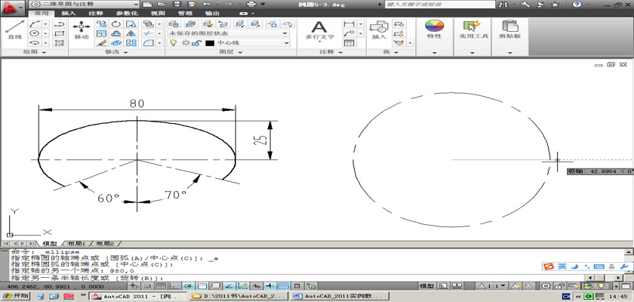Select the Fillet tool in the Modify panel
The height and width of the screenshot is (302, 634).
click(x=148, y=42)
